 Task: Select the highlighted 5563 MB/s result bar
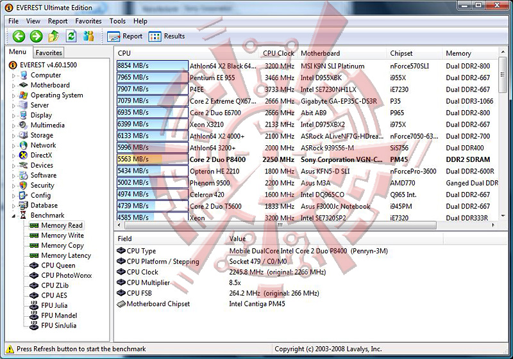153,159
